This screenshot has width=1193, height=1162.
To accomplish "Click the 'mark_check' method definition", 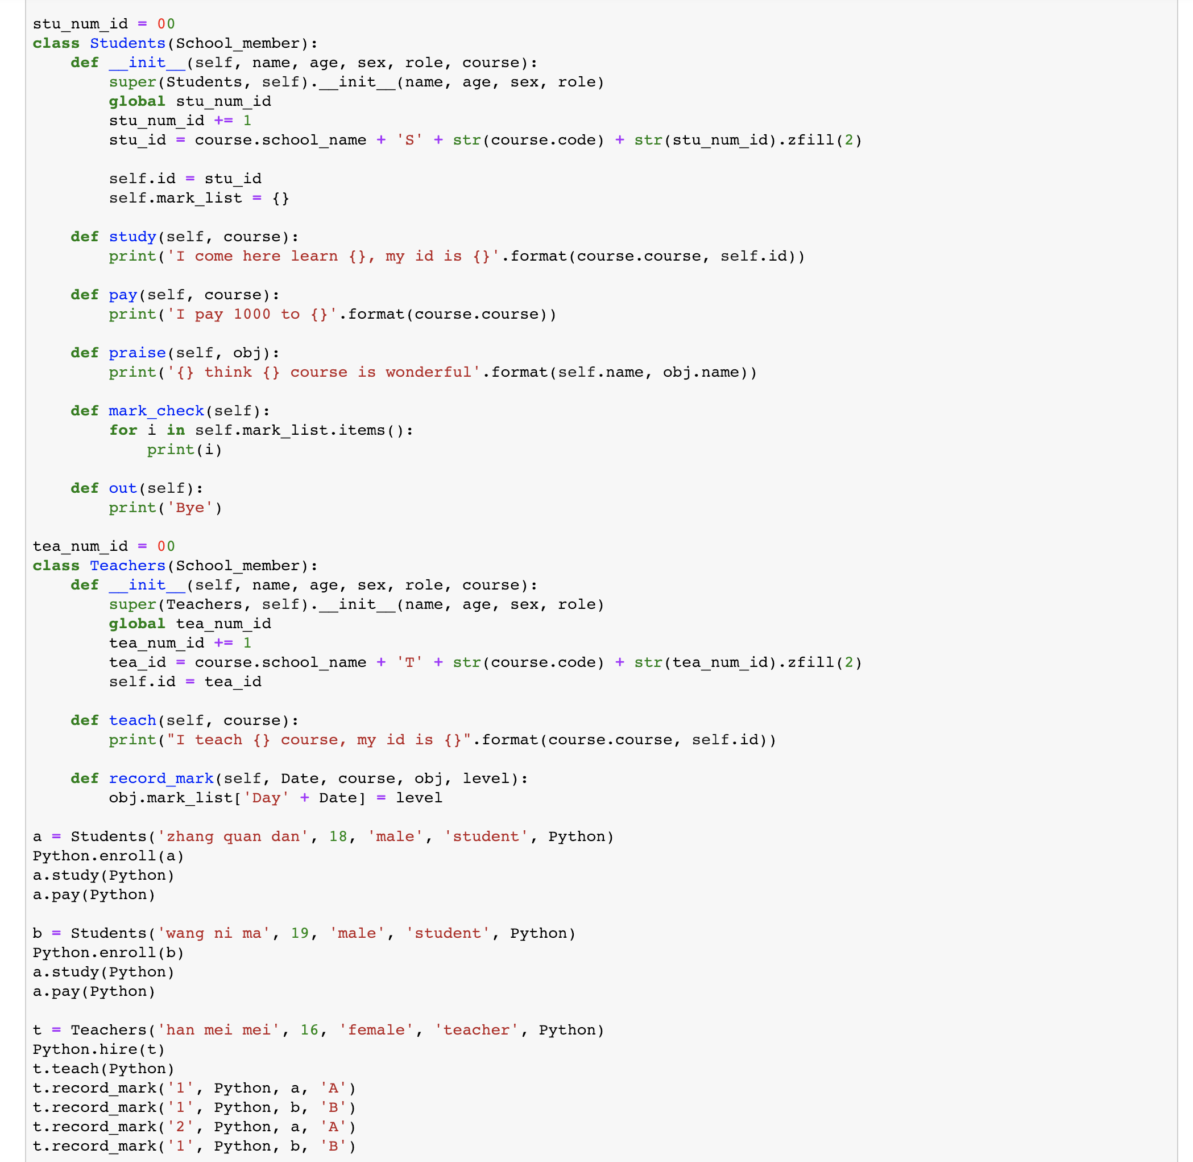I will pyautogui.click(x=156, y=411).
